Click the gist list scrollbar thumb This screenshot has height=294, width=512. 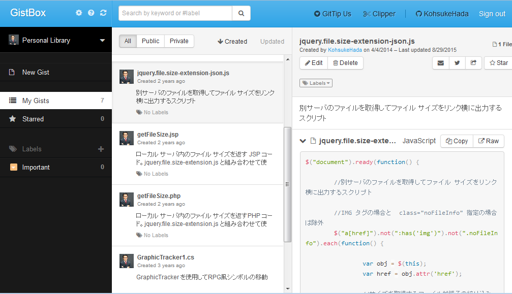[x=287, y=184]
